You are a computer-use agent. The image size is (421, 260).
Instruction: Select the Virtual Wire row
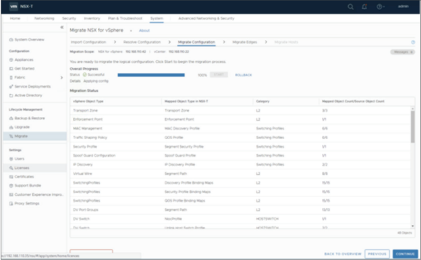click(x=240, y=174)
